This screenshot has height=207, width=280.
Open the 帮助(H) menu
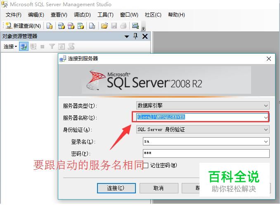point(176,15)
